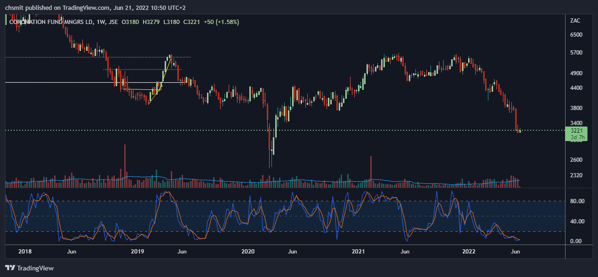Click the 4900 price axis label
The height and width of the screenshot is (277, 598).
(x=576, y=74)
